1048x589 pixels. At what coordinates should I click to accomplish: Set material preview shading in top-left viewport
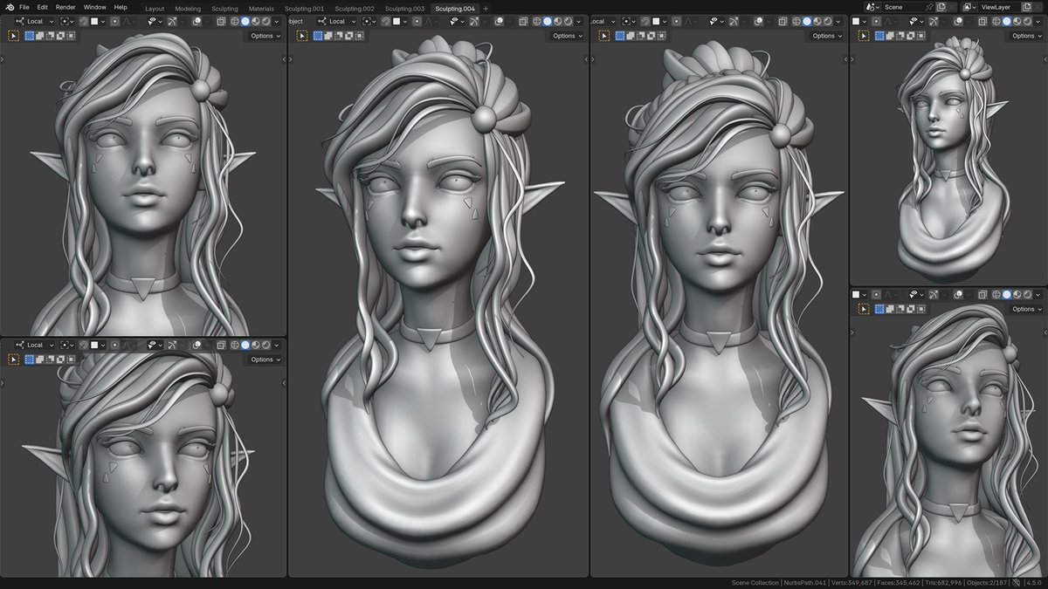tap(255, 22)
